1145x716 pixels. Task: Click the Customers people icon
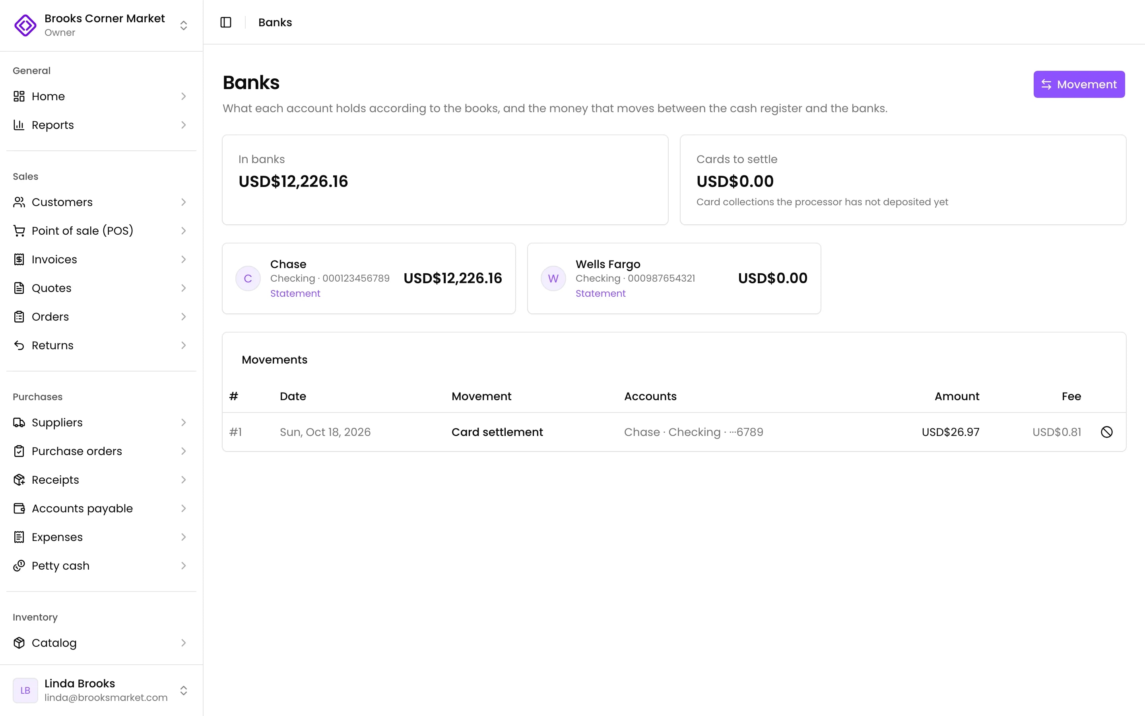click(x=19, y=202)
